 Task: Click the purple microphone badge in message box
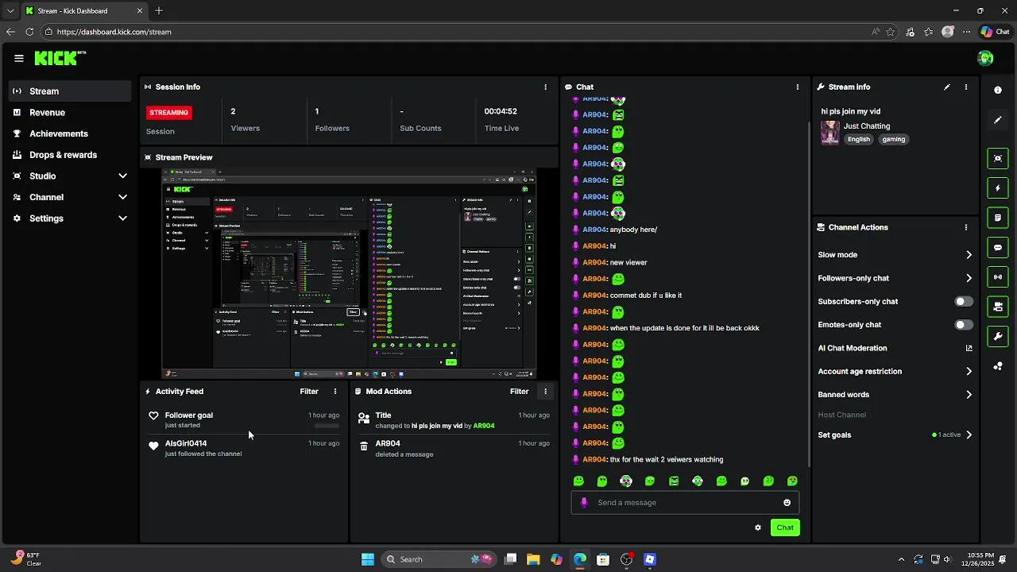[584, 503]
